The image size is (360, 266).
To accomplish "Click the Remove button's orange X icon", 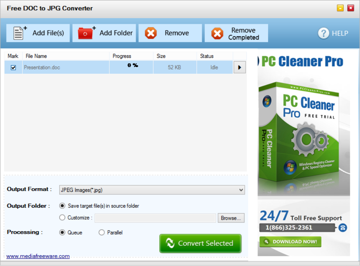I will pos(151,33).
